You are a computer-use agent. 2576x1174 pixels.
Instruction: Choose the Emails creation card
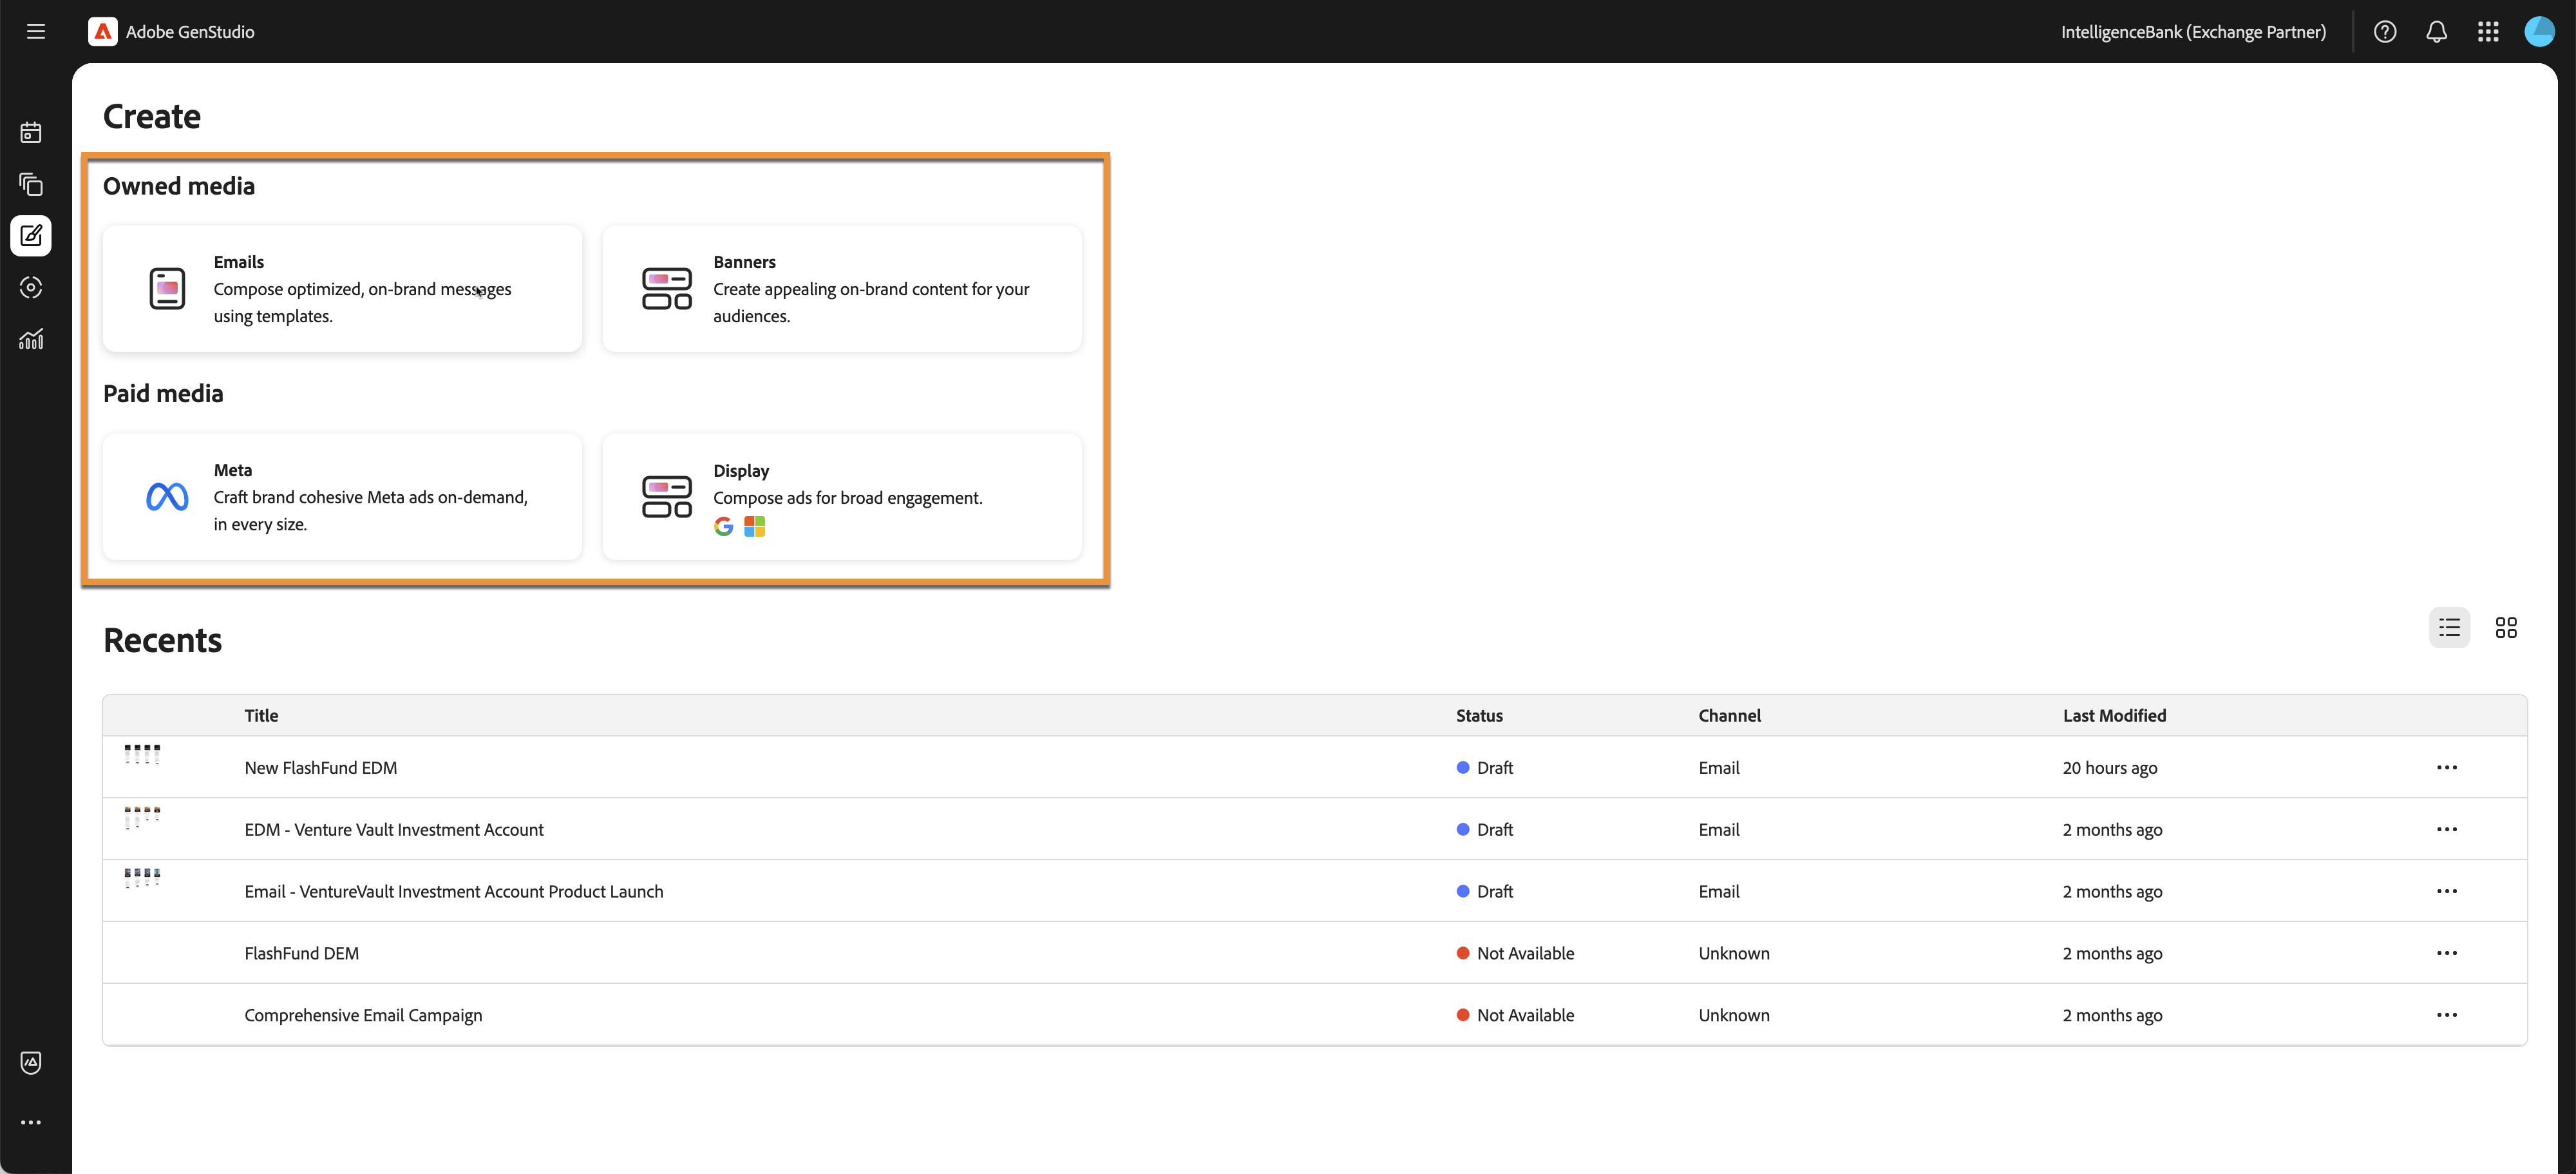click(342, 288)
